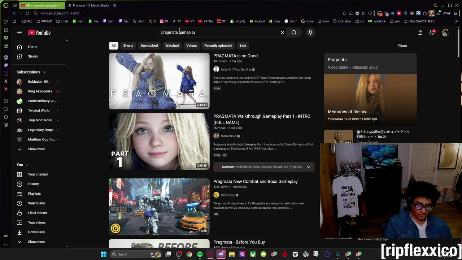Open the YouTube hamburger guide menu

click(19, 32)
